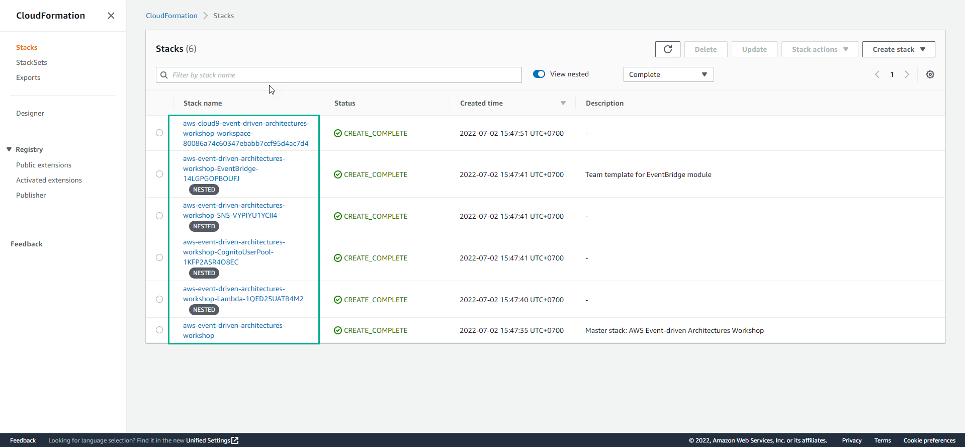Select radio for cloud9 workspace stack

click(x=159, y=133)
